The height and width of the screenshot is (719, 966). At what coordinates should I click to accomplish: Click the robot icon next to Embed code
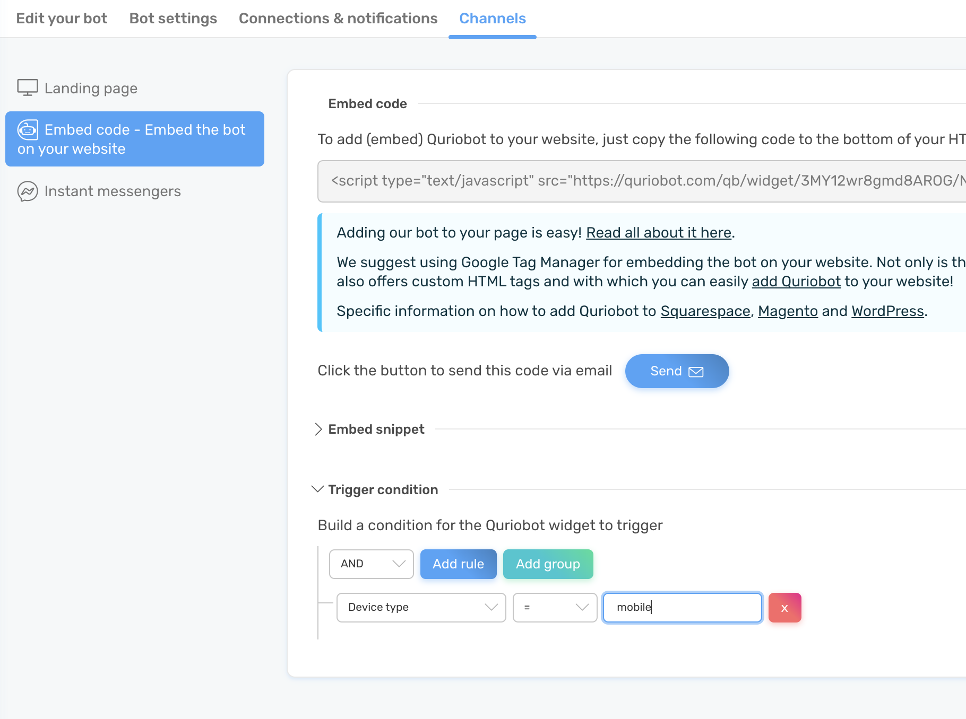click(28, 130)
